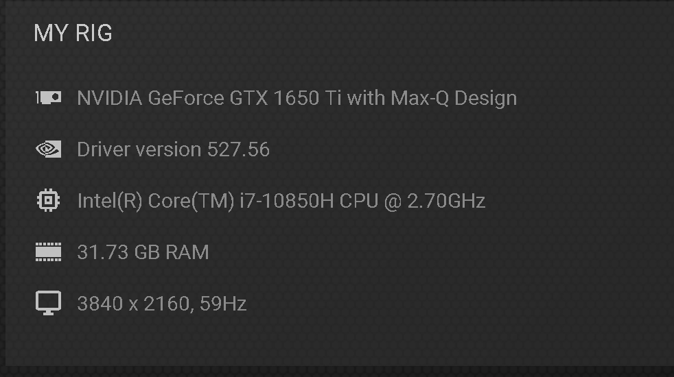The image size is (674, 377).
Task: Select the i7-10850H model name
Action: click(x=287, y=201)
